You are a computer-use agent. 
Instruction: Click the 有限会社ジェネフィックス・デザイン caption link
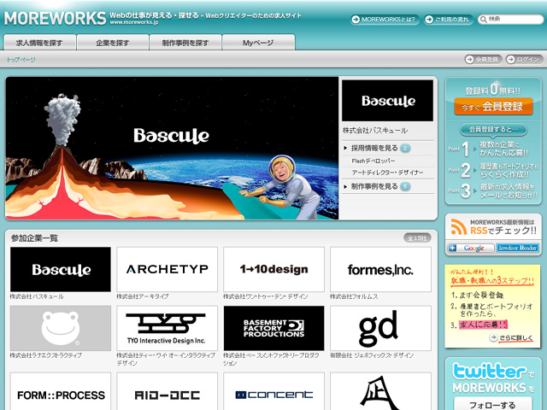pos(372,355)
